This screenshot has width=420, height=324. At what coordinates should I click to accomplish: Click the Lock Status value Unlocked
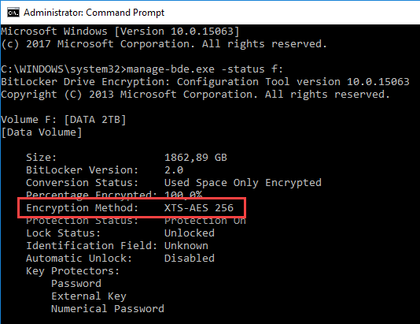pyautogui.click(x=190, y=233)
